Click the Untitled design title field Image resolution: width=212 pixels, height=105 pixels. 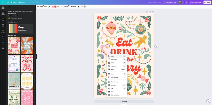tap(155, 2)
